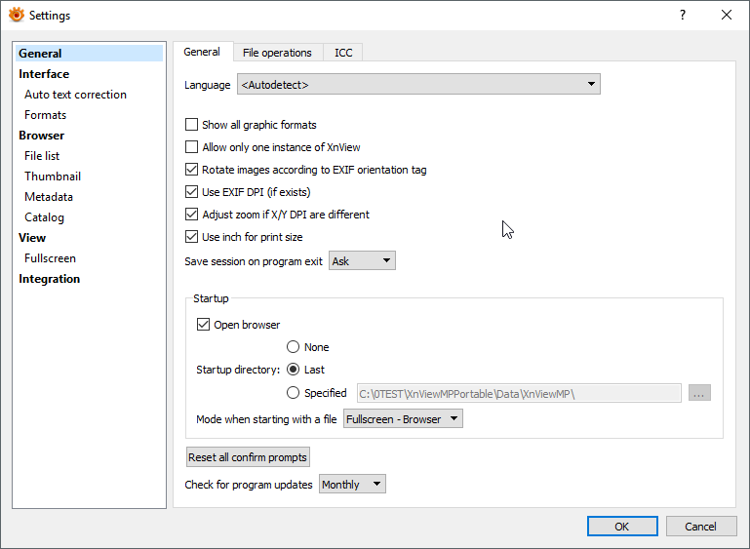Click the XnView app icon in title bar

pos(17,15)
